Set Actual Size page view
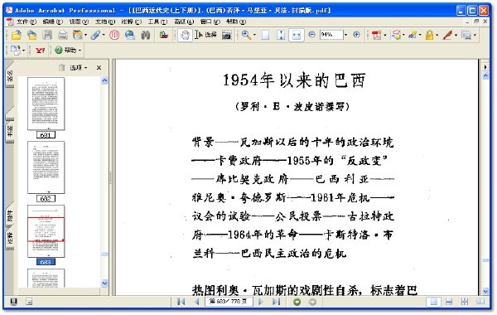 tap(266, 35)
